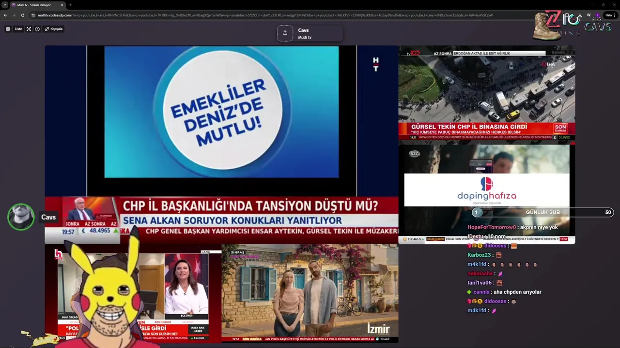620x348 pixels.
Task: Select chat user Karboz23
Action: pos(480,255)
